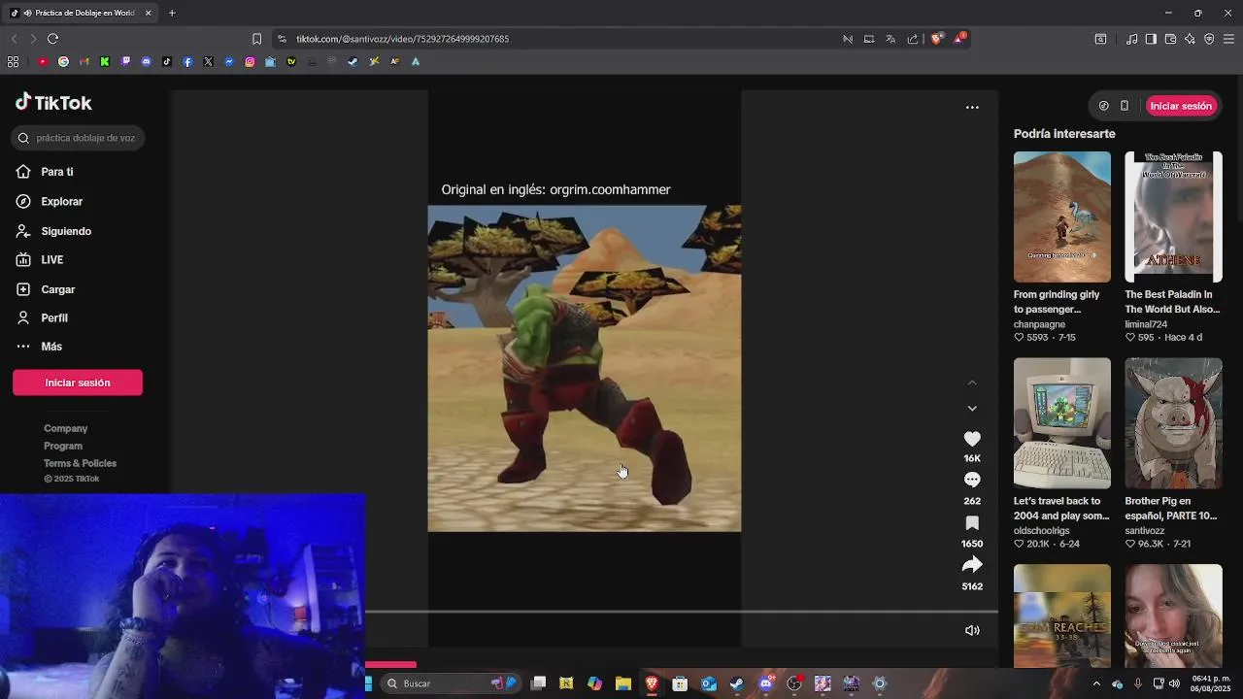Image resolution: width=1243 pixels, height=699 pixels.
Task: Go to the next video with the down chevron
Action: click(972, 409)
